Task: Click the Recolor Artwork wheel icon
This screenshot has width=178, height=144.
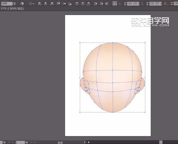Action: (22, 4)
